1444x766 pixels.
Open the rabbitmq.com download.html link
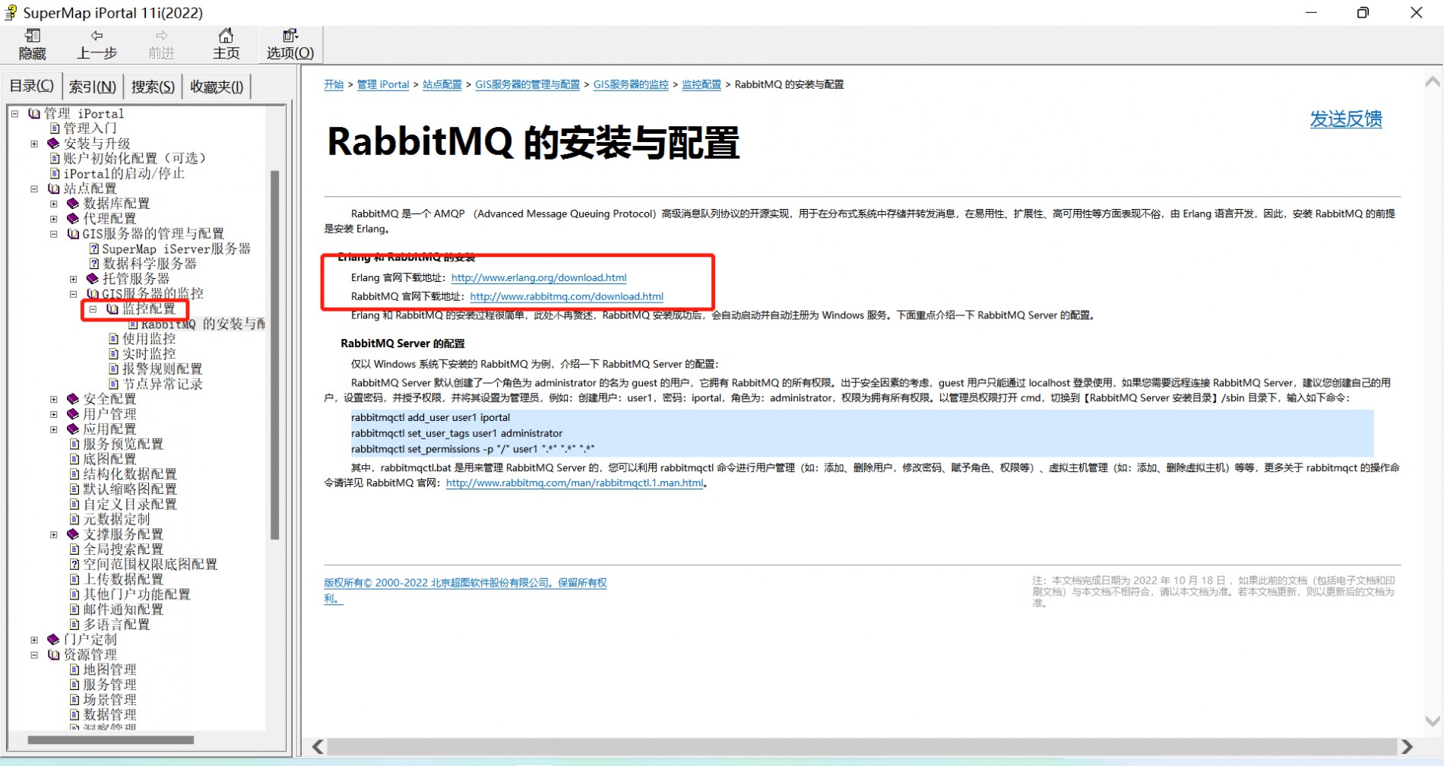pos(567,296)
